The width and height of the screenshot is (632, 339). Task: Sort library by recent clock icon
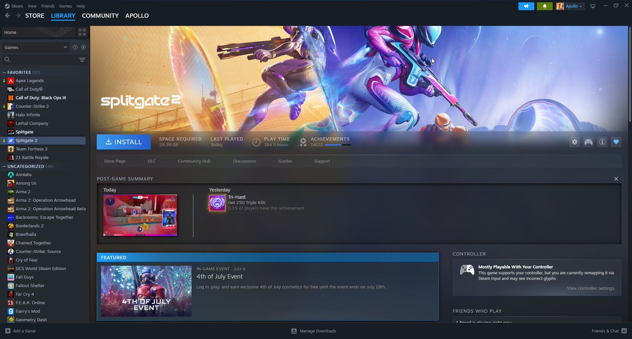click(75, 47)
